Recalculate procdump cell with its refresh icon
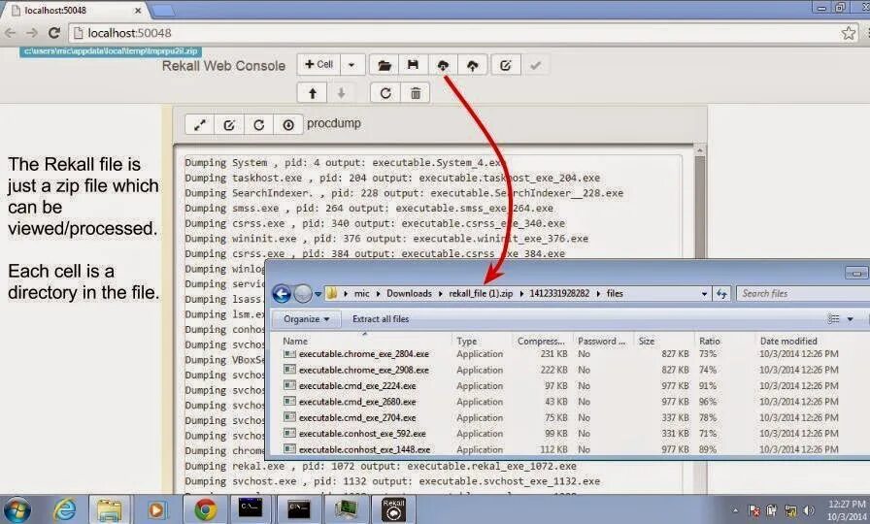 258,124
